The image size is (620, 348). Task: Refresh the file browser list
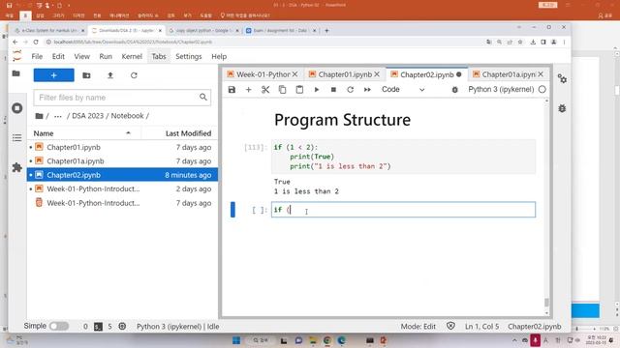pos(134,75)
